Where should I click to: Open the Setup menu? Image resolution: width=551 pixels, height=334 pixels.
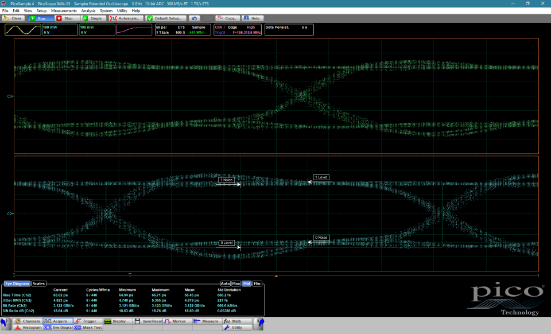[x=41, y=11]
